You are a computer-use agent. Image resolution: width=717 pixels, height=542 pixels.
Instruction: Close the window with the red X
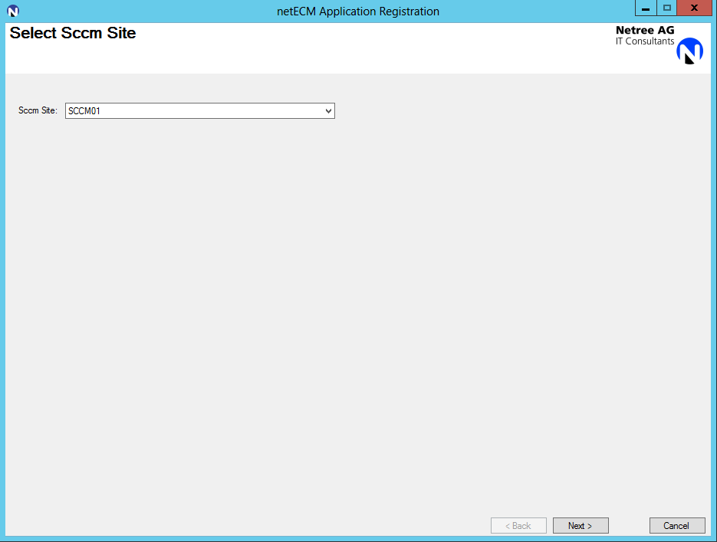point(693,8)
